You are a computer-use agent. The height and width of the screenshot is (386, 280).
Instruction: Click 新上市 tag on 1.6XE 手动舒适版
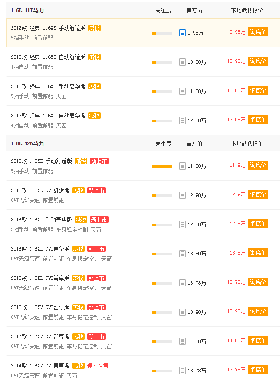(99, 161)
